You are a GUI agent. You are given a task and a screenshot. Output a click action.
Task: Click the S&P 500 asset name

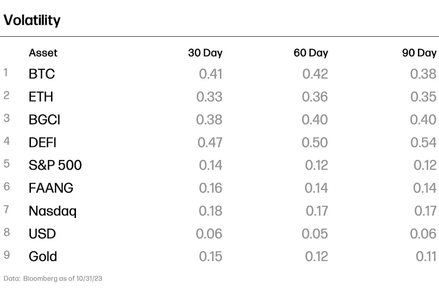pos(55,165)
